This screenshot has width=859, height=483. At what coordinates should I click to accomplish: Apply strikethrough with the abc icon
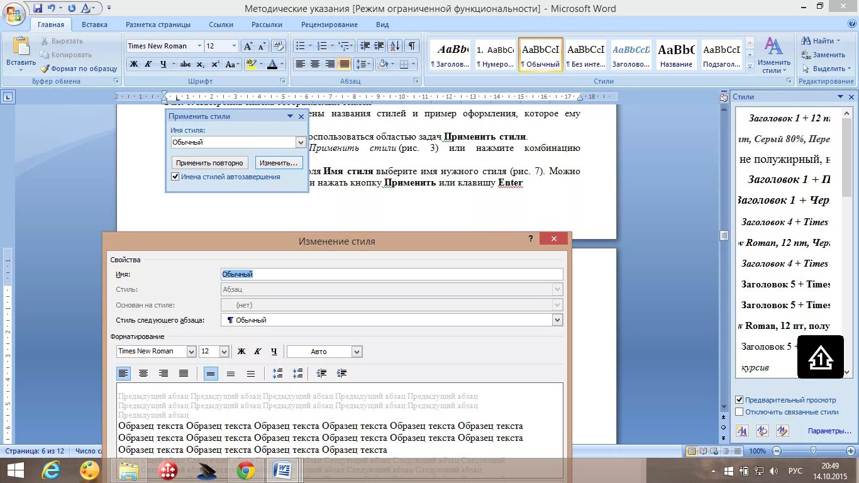tap(185, 64)
